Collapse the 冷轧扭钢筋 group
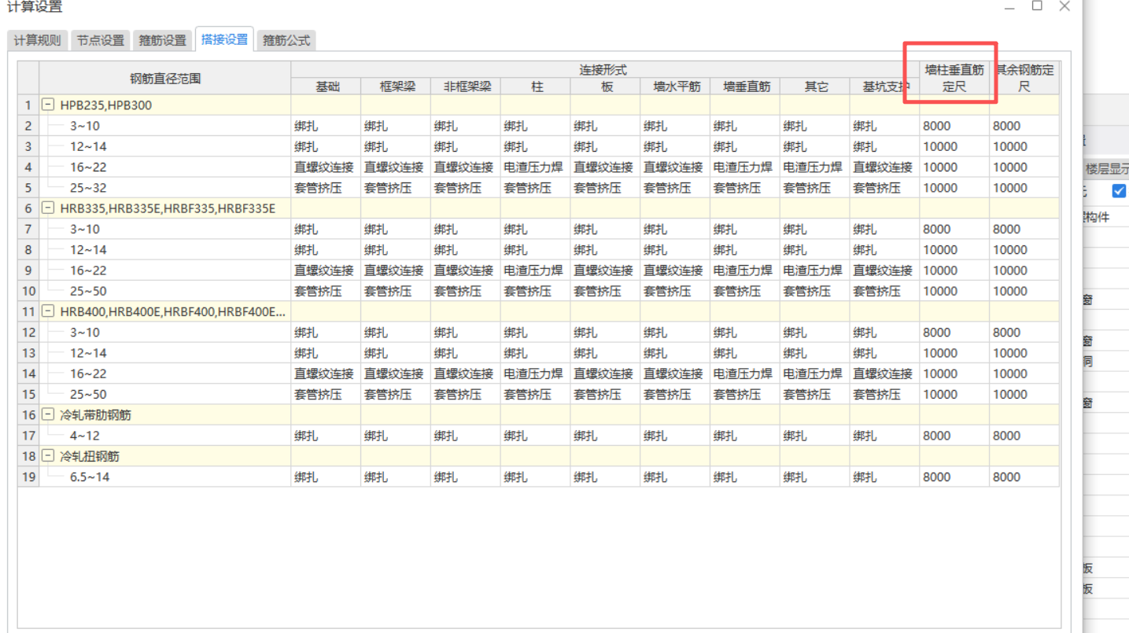 tap(49, 456)
